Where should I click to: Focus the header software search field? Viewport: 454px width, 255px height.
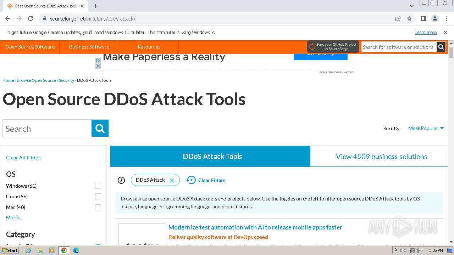coord(398,47)
